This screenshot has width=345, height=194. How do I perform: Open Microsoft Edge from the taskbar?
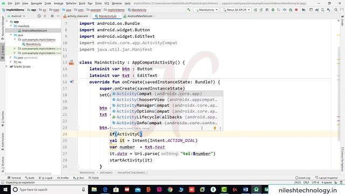coord(105,189)
